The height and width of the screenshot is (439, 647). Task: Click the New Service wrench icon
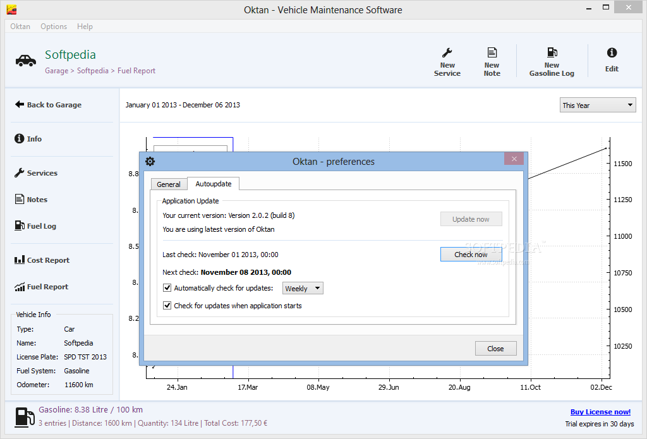coord(447,52)
